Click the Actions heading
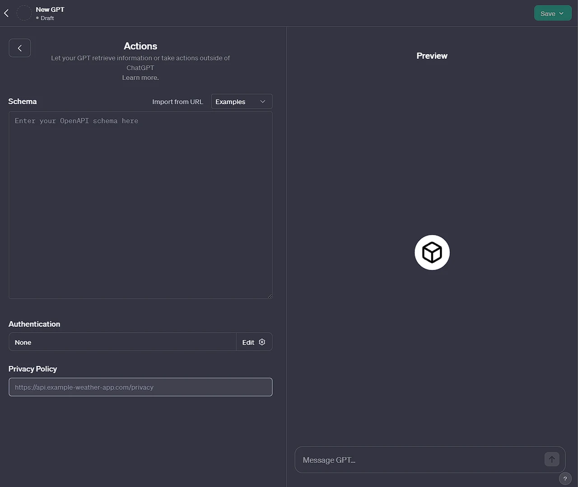The image size is (578, 487). (140, 46)
